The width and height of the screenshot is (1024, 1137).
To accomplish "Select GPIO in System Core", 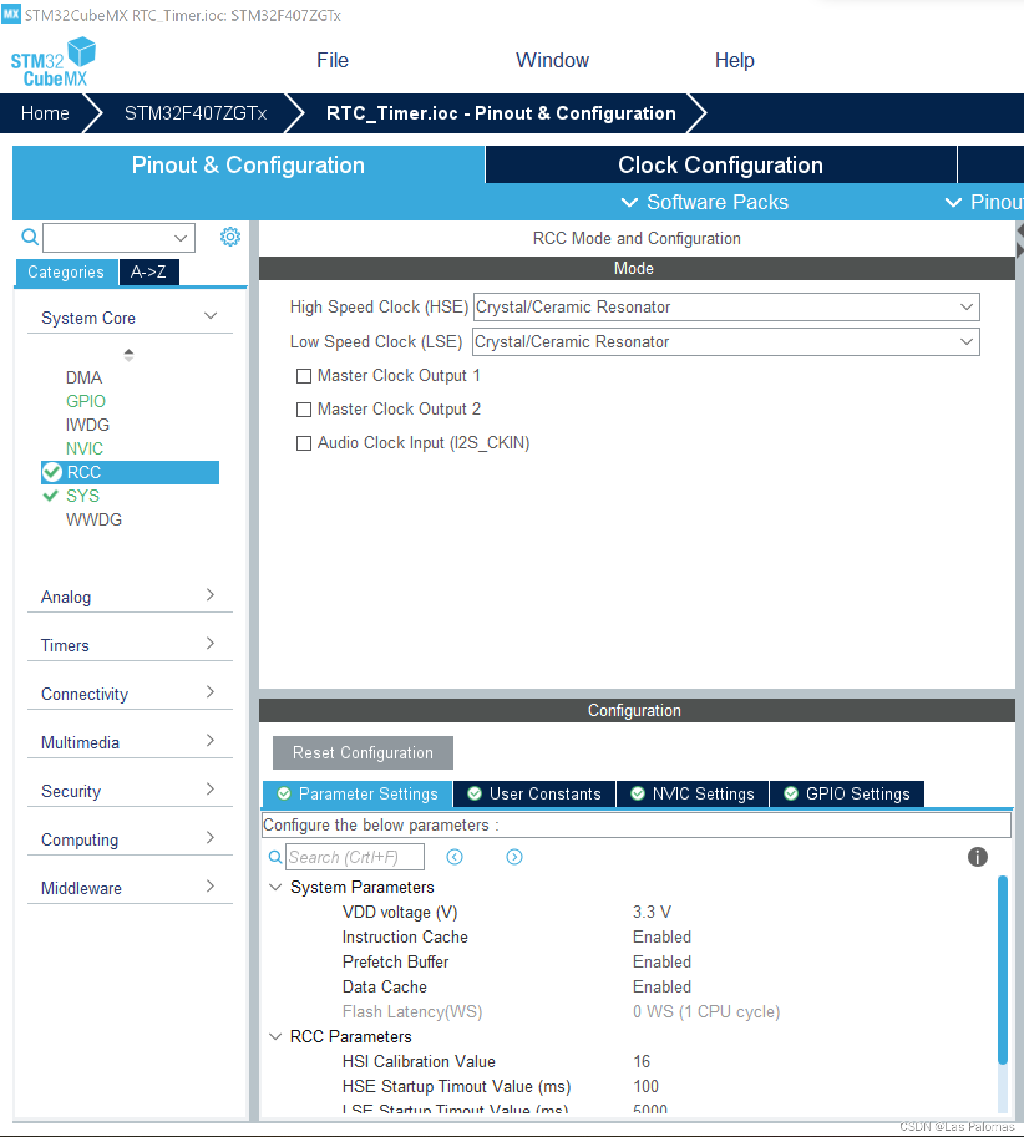I will pos(86,402).
